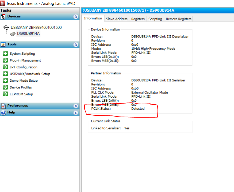Click the DS90UB914A chip icon
The height and width of the screenshot is (192, 234).
pos(13,34)
